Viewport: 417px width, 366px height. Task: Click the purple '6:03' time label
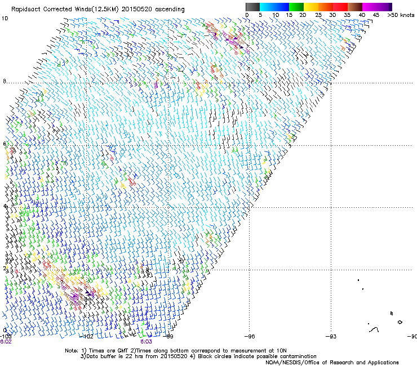(147, 342)
